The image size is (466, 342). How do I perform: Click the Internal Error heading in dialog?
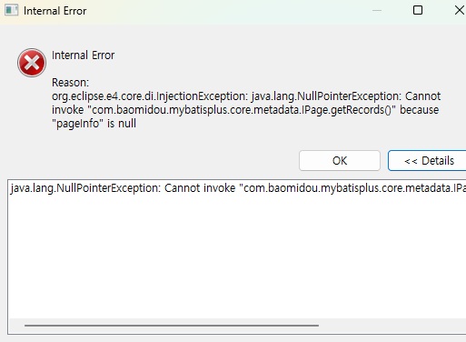[84, 55]
